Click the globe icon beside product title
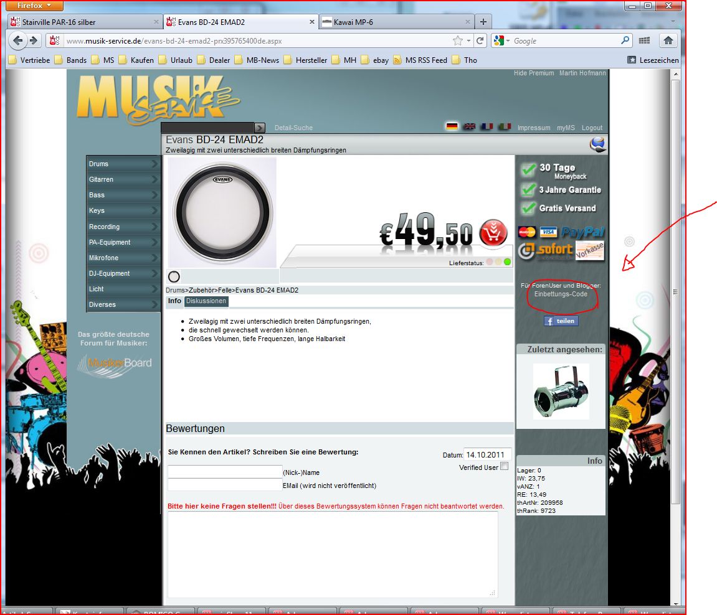Viewport: 717px width, 615px height. [598, 144]
